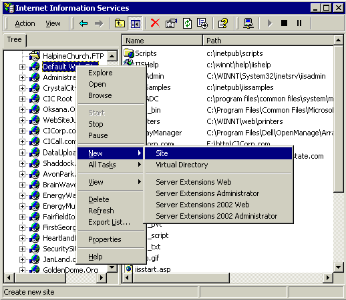
Task: Click the Up one level folder icon
Action: pos(120,23)
